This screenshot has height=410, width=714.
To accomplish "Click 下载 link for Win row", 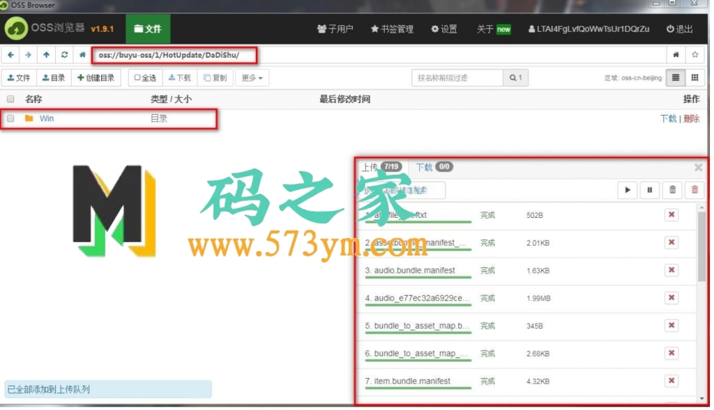I will pyautogui.click(x=668, y=118).
